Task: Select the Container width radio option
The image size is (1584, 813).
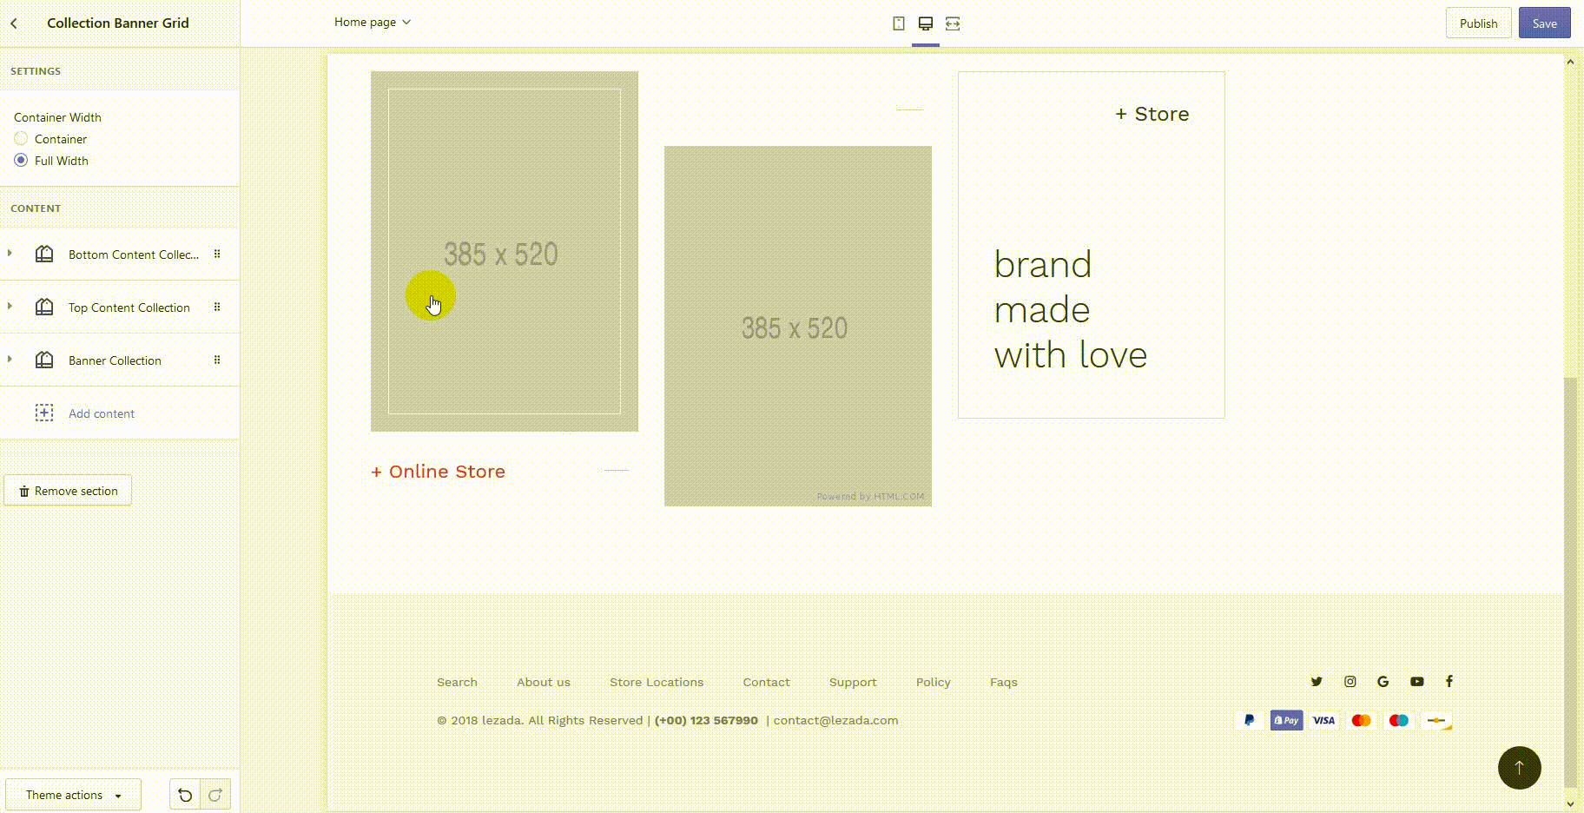Action: pos(21,139)
